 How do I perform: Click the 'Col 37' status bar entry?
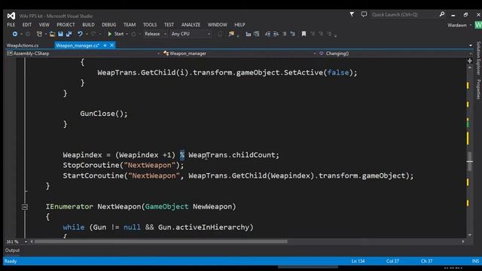pyautogui.click(x=392, y=261)
